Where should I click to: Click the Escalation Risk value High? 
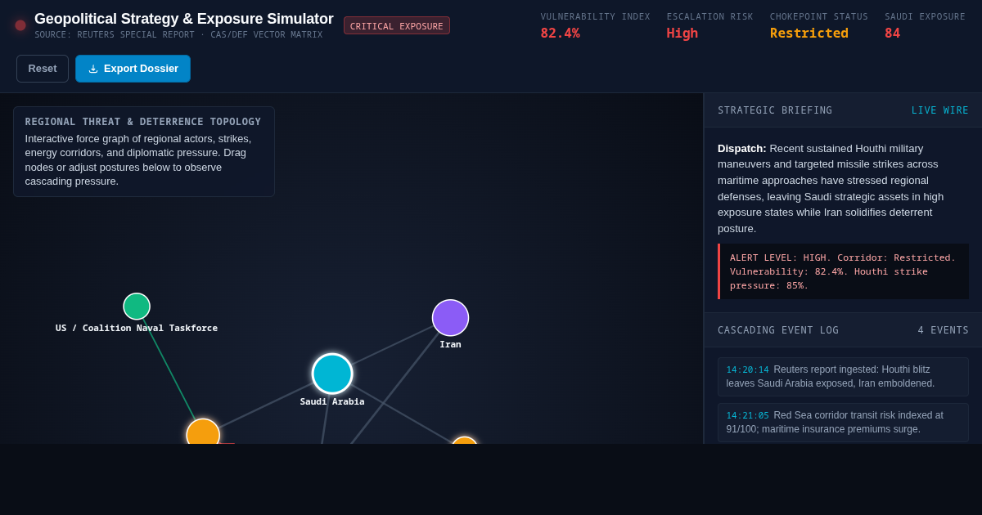(x=682, y=34)
